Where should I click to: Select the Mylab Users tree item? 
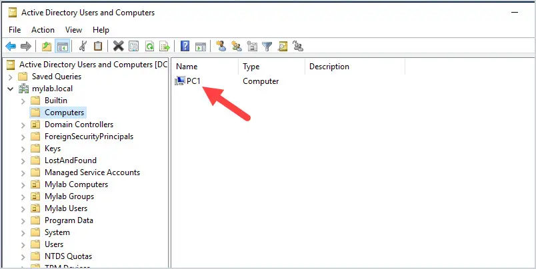click(x=66, y=208)
